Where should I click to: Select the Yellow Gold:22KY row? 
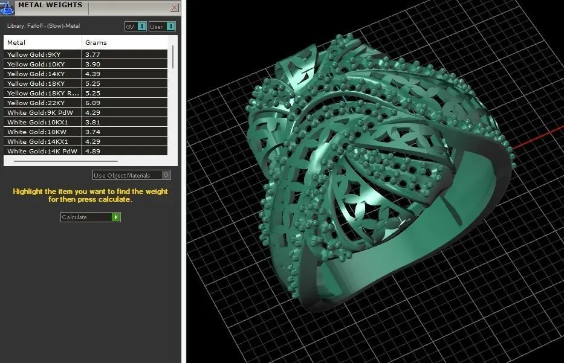86,103
